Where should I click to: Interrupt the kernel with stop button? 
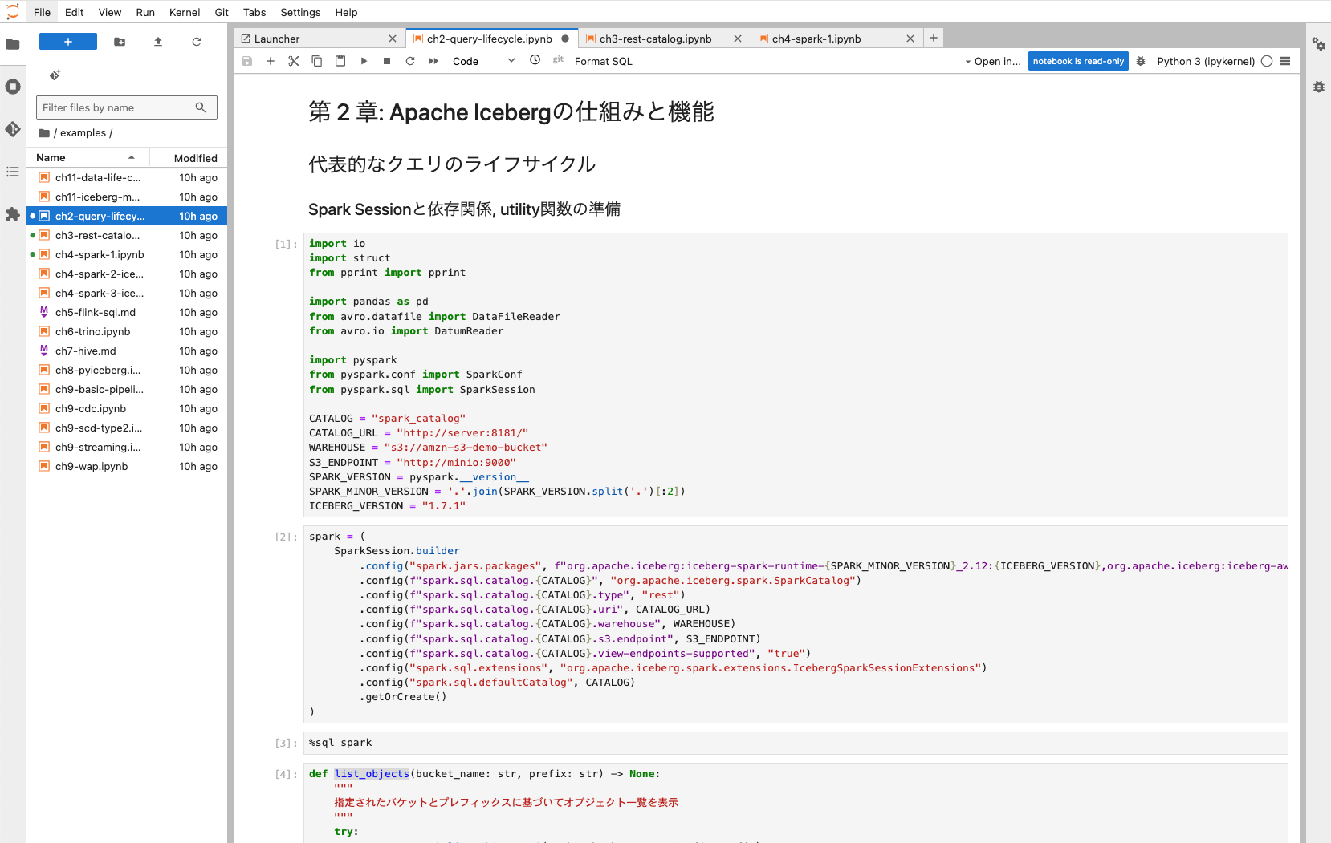[387, 61]
